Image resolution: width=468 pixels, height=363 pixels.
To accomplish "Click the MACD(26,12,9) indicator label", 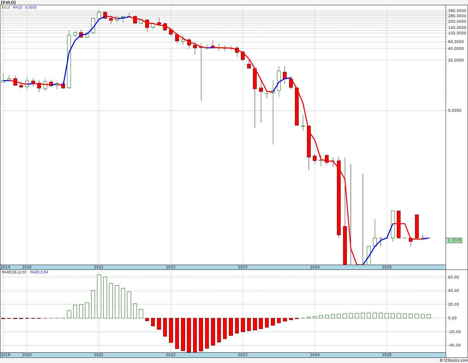I will pos(14,272).
